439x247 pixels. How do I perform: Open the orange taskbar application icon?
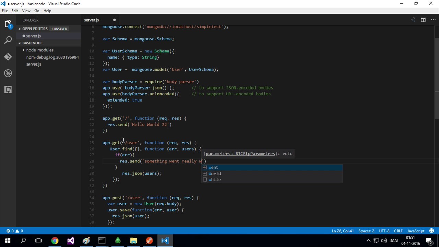(149, 241)
